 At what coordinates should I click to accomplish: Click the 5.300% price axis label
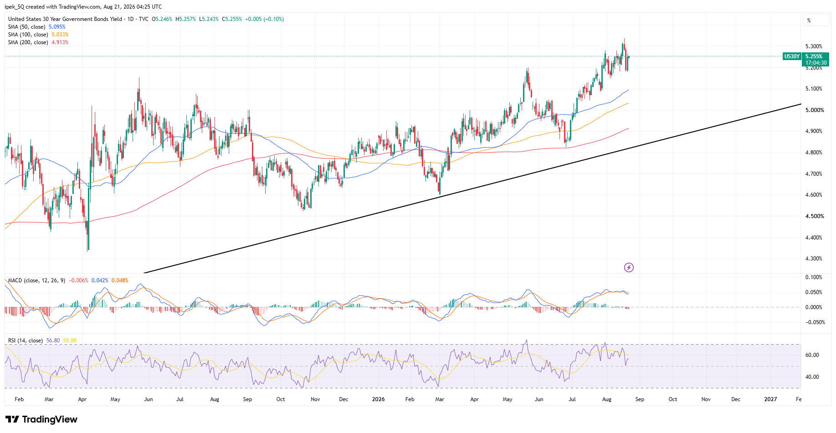click(814, 46)
